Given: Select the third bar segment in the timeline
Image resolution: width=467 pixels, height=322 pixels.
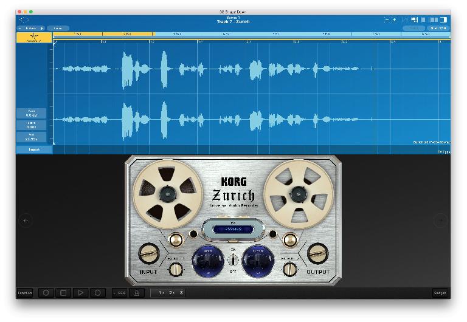Looking at the screenshot, I should pyautogui.click(x=177, y=34).
